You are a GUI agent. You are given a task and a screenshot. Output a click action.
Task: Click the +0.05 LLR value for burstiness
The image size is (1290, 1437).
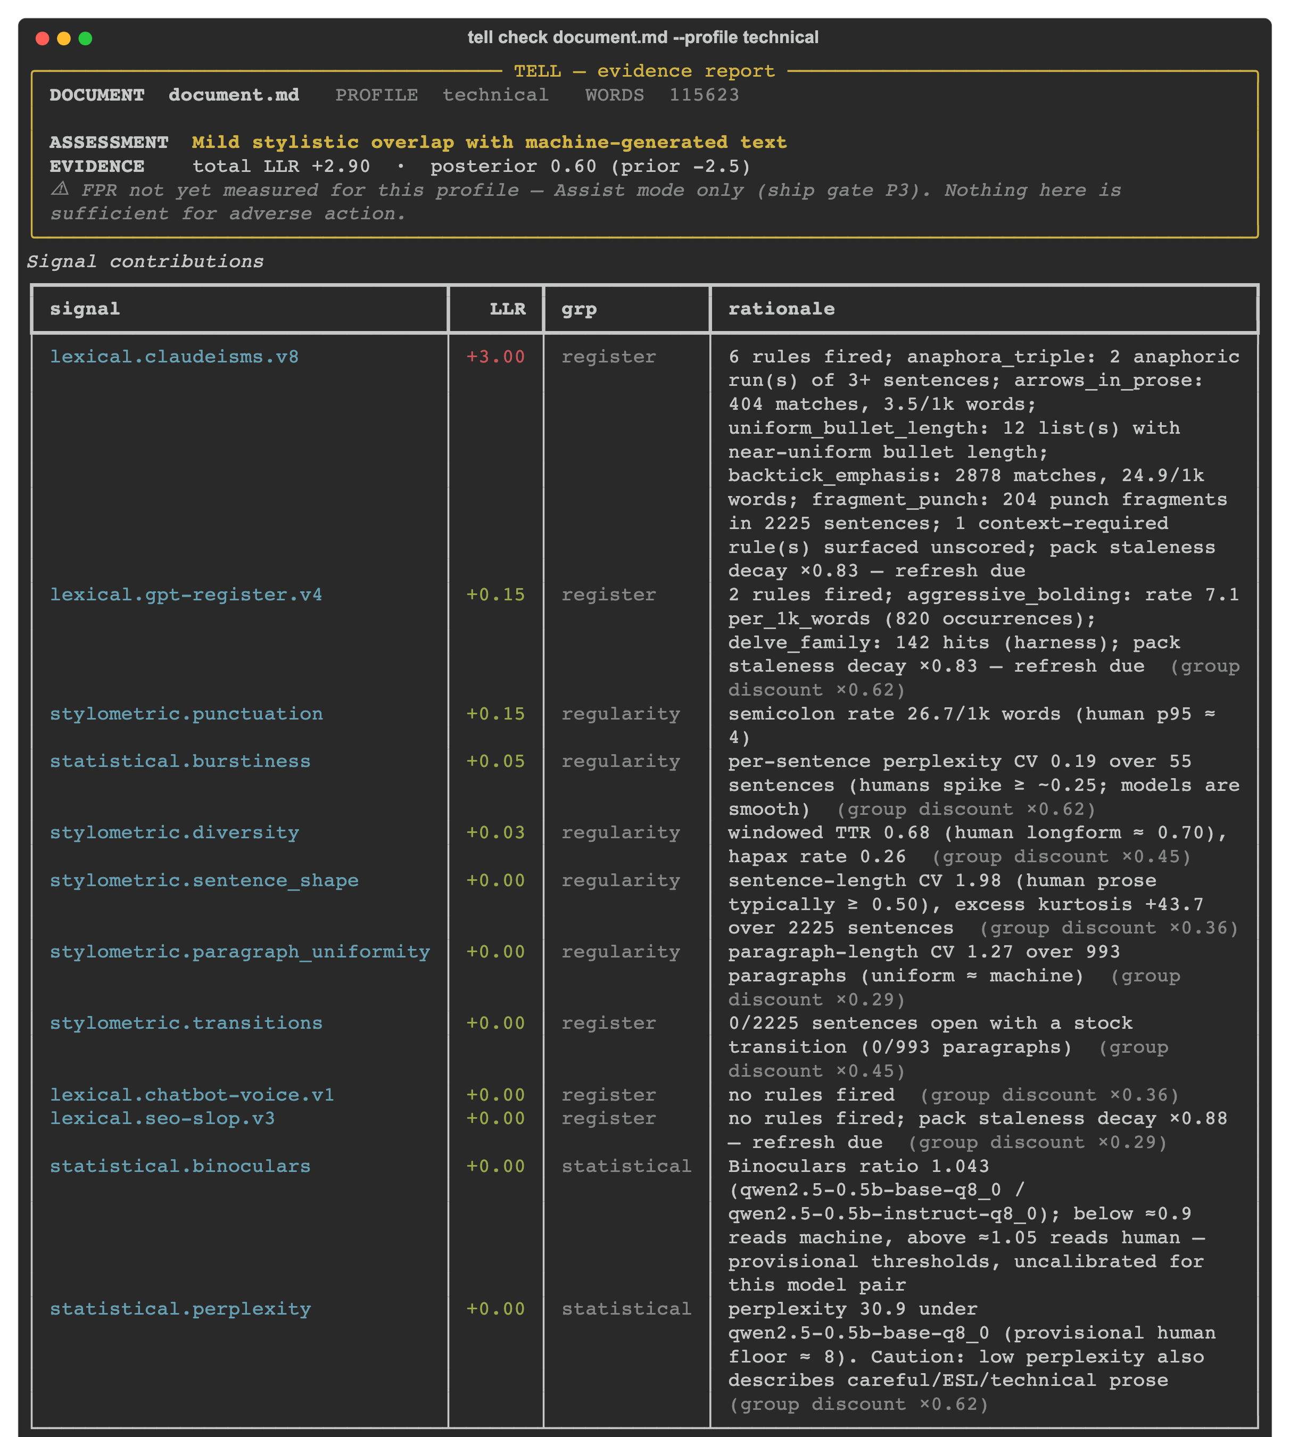point(495,762)
